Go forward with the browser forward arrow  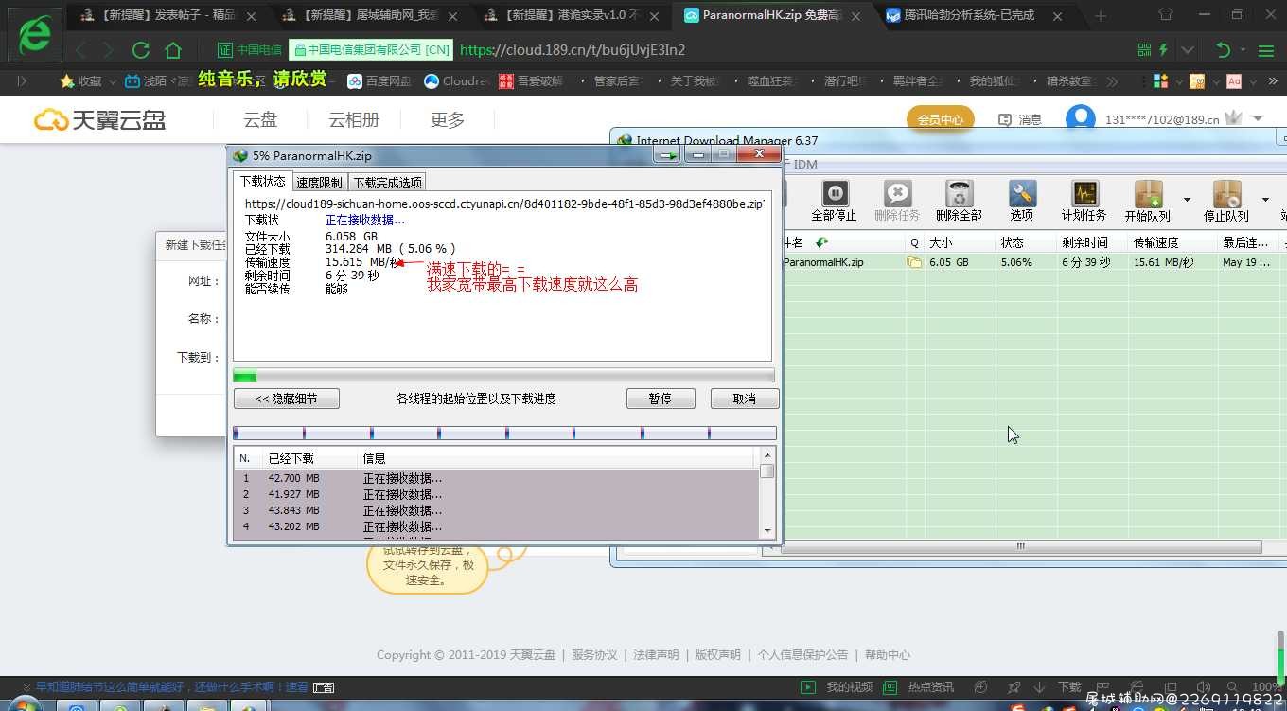[109, 50]
